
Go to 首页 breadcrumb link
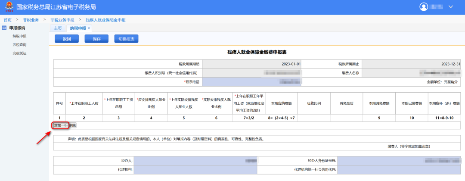7,20
